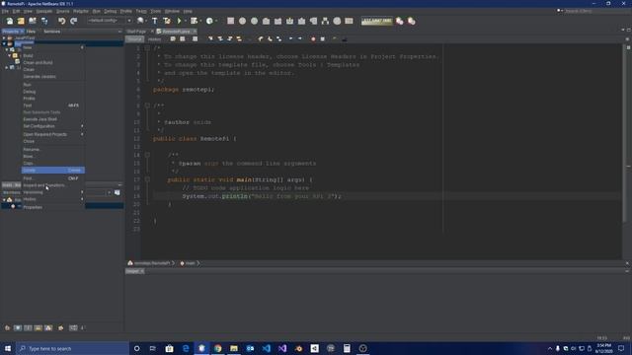This screenshot has width=632, height=355.
Task: Open the Open Required Projects submenu
Action: [x=52, y=134]
